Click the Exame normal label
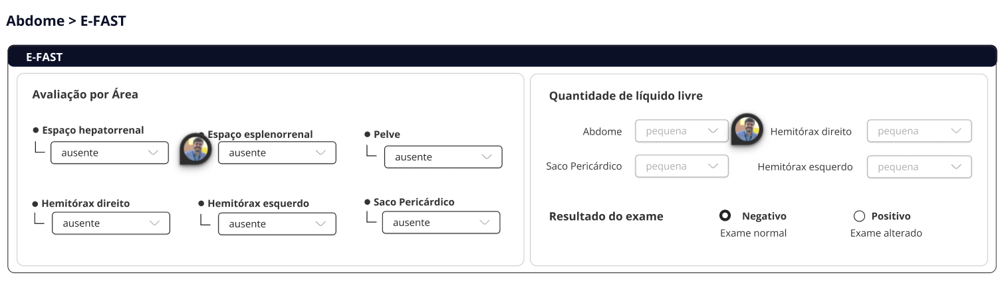This screenshot has width=1006, height=285. pos(753,233)
